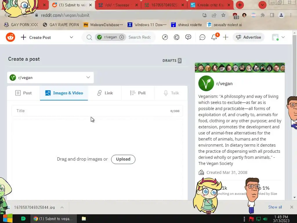The height and width of the screenshot is (223, 297).
Task: Open the notifications bell
Action: tap(214, 37)
